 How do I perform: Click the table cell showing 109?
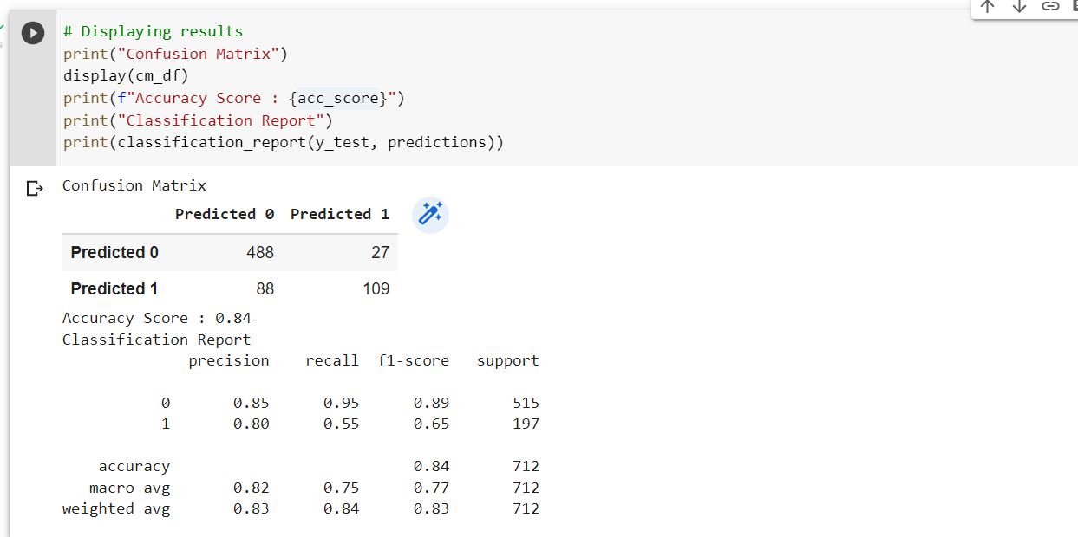point(376,288)
